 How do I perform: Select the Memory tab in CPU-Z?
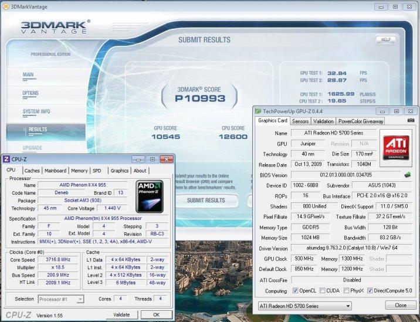pos(79,171)
